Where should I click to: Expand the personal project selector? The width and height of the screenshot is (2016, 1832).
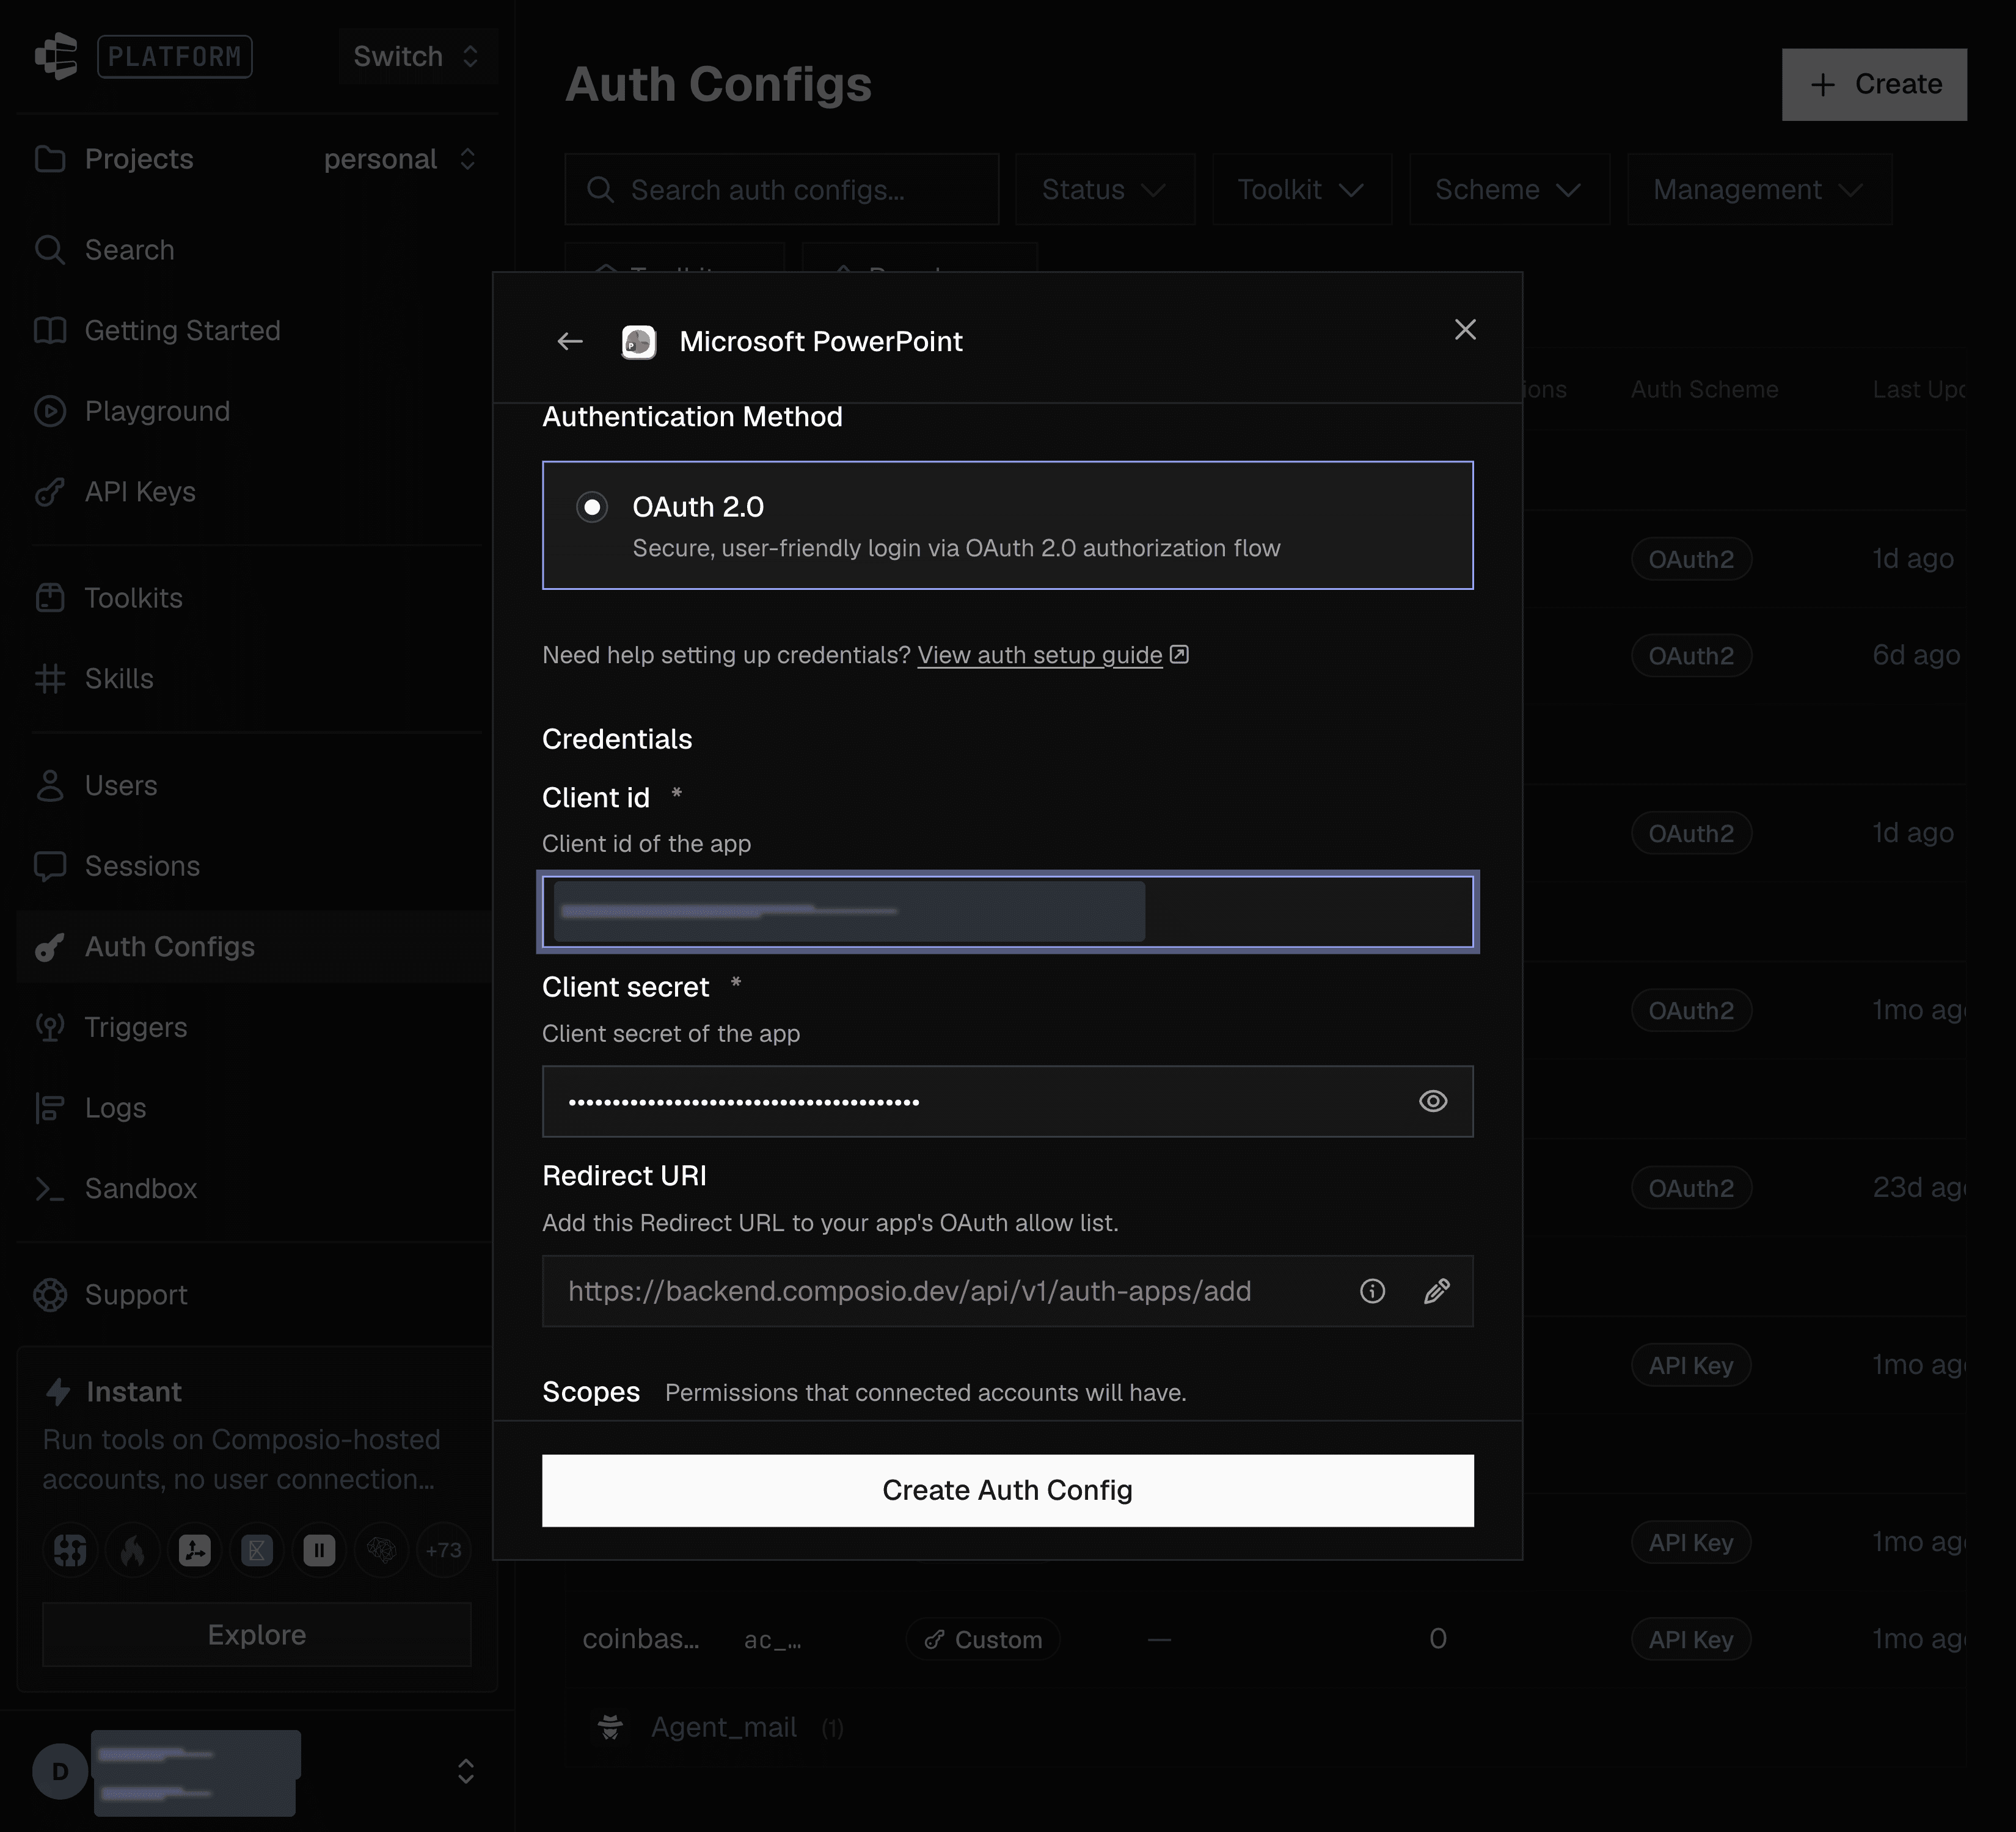[400, 159]
